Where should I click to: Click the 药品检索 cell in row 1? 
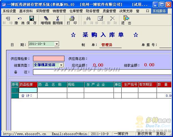point(28,90)
